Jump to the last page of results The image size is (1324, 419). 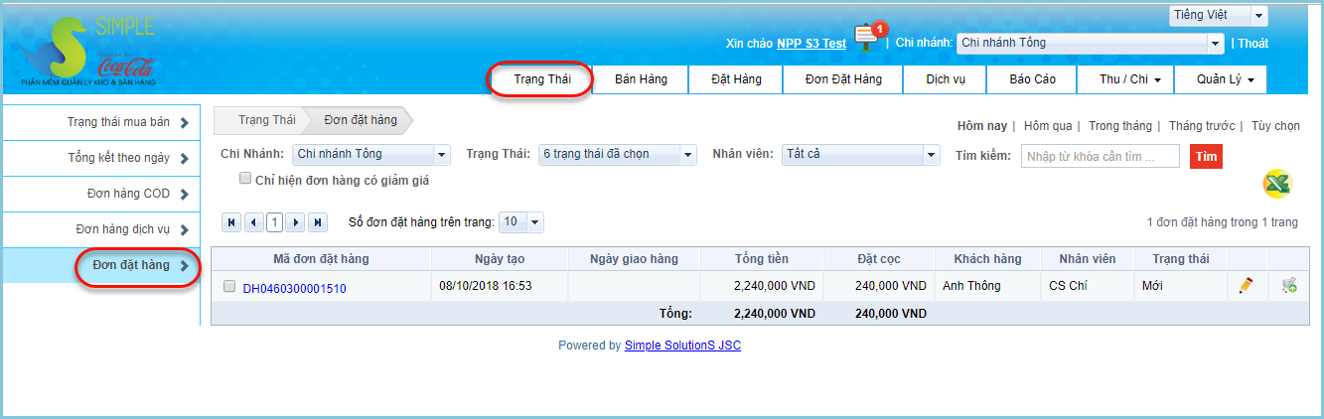(318, 222)
